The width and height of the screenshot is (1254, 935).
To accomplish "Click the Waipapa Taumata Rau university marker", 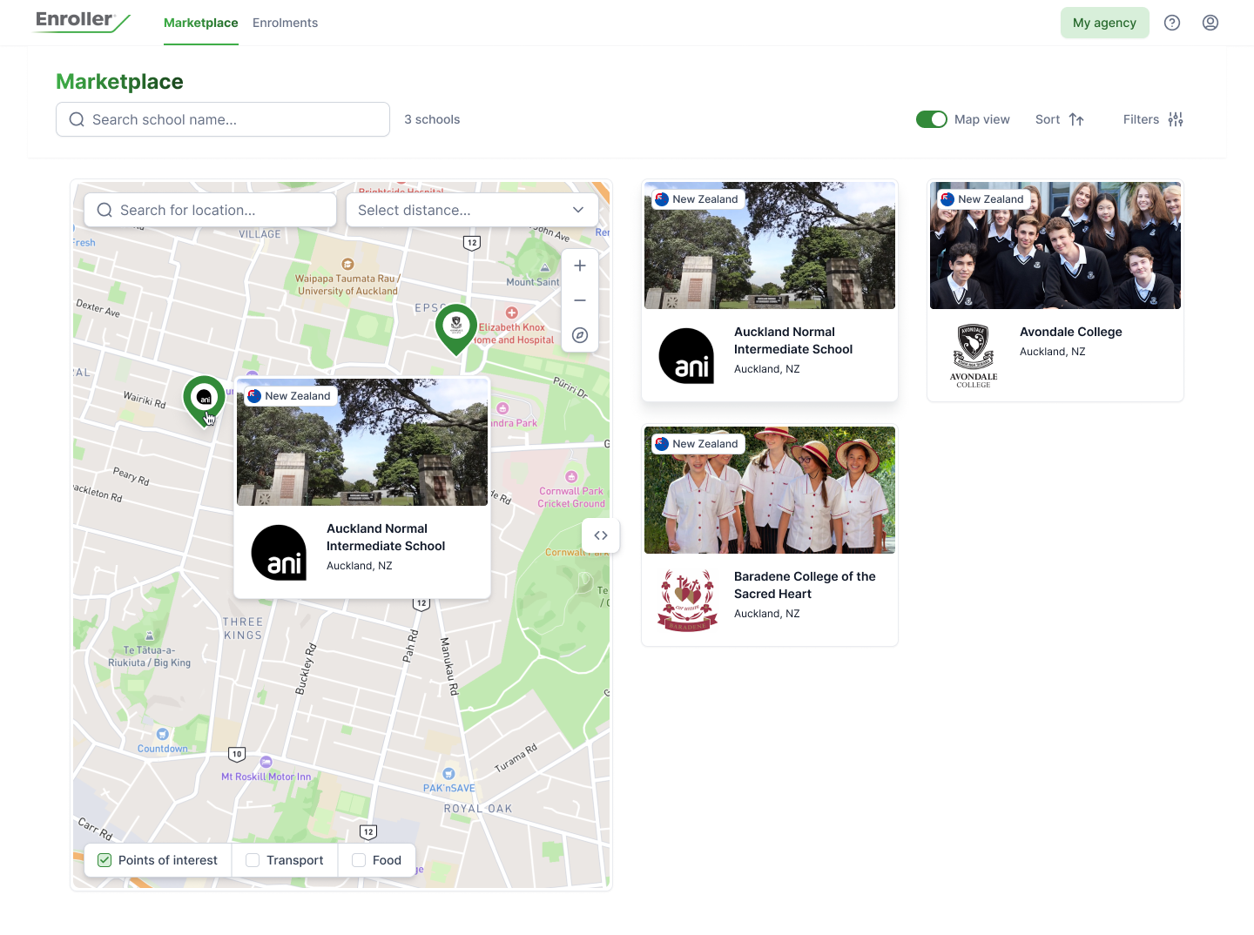I will [x=347, y=264].
